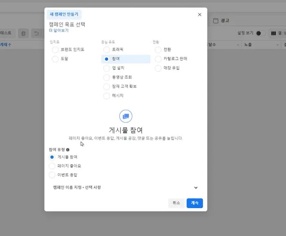Click the 관심 유도 category label

pyautogui.click(x=108, y=42)
